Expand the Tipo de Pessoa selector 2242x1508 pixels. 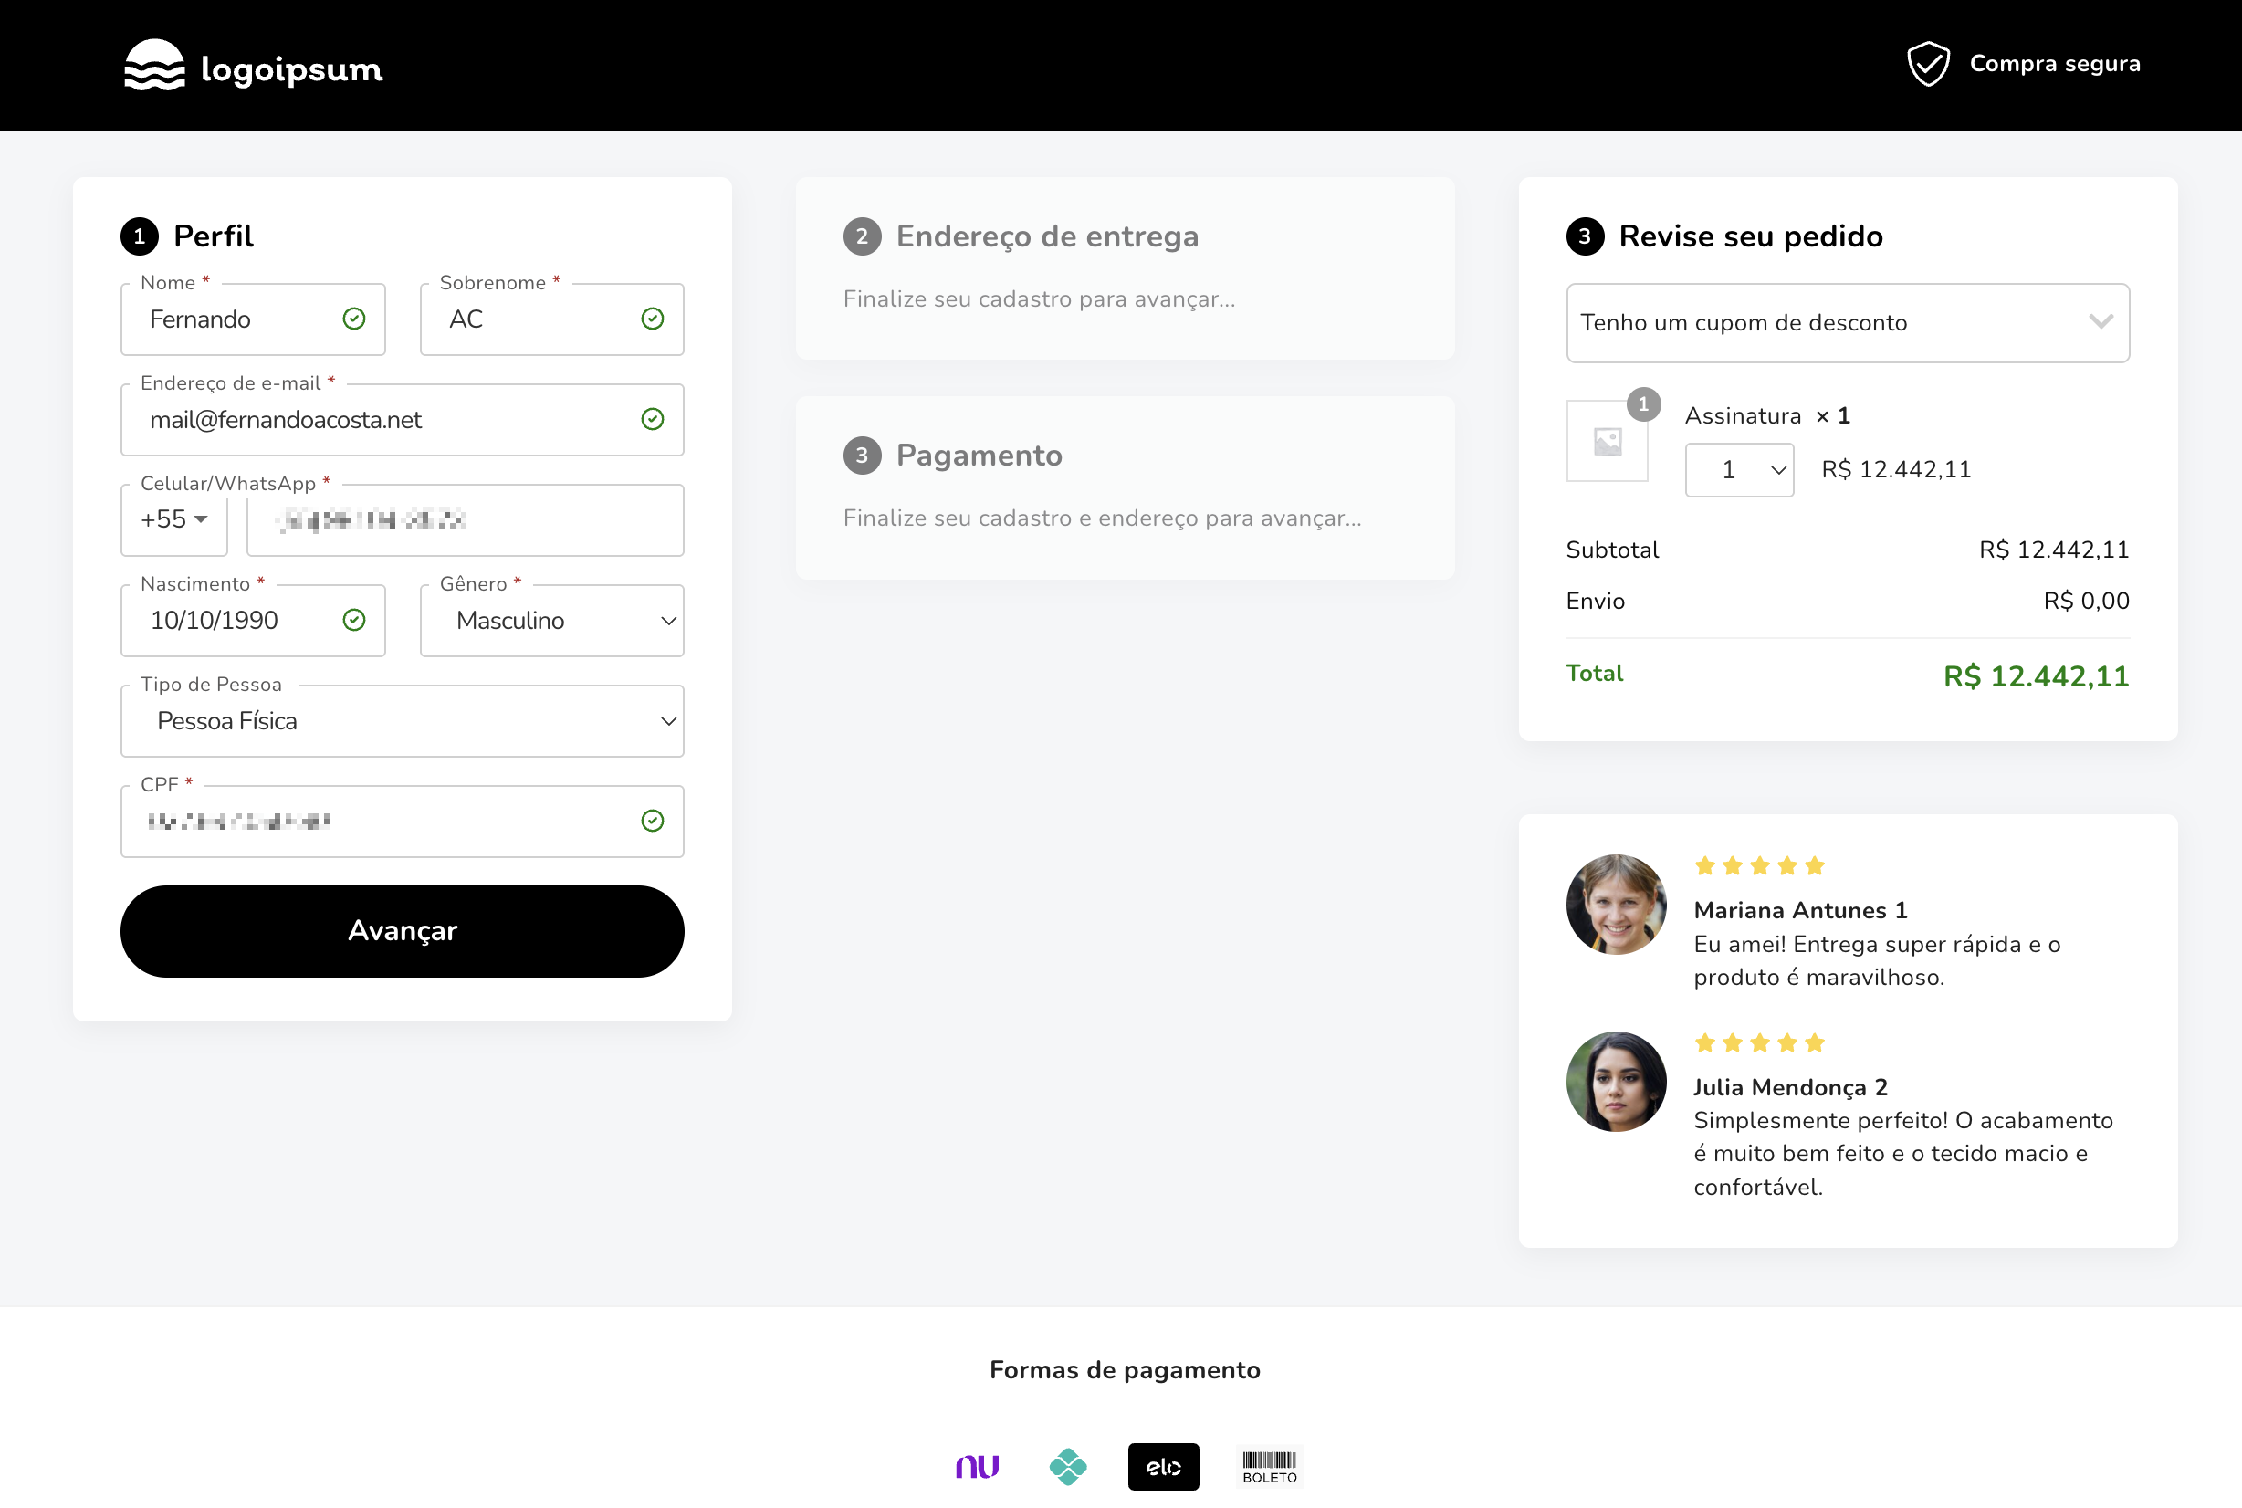click(x=402, y=721)
